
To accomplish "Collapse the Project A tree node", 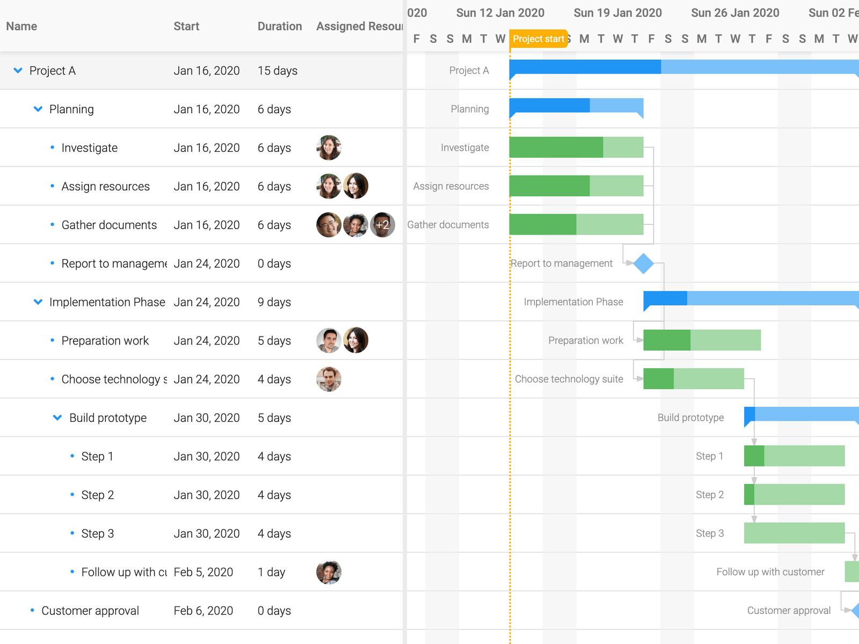I will pyautogui.click(x=17, y=70).
